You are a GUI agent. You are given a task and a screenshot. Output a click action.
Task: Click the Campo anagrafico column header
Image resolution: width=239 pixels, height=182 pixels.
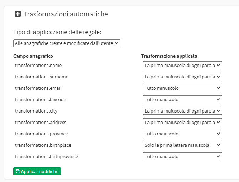(33, 56)
